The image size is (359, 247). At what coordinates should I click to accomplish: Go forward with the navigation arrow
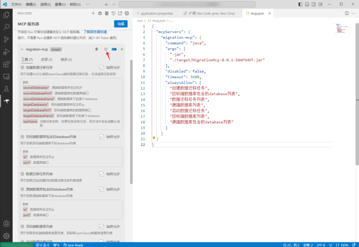pyautogui.click(x=113, y=4)
